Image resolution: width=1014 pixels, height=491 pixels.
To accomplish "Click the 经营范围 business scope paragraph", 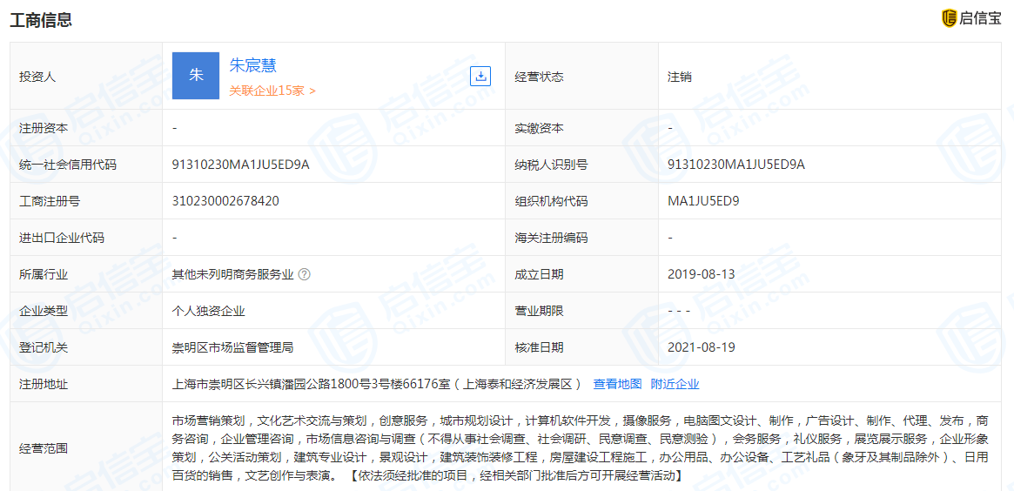I will tap(580, 447).
